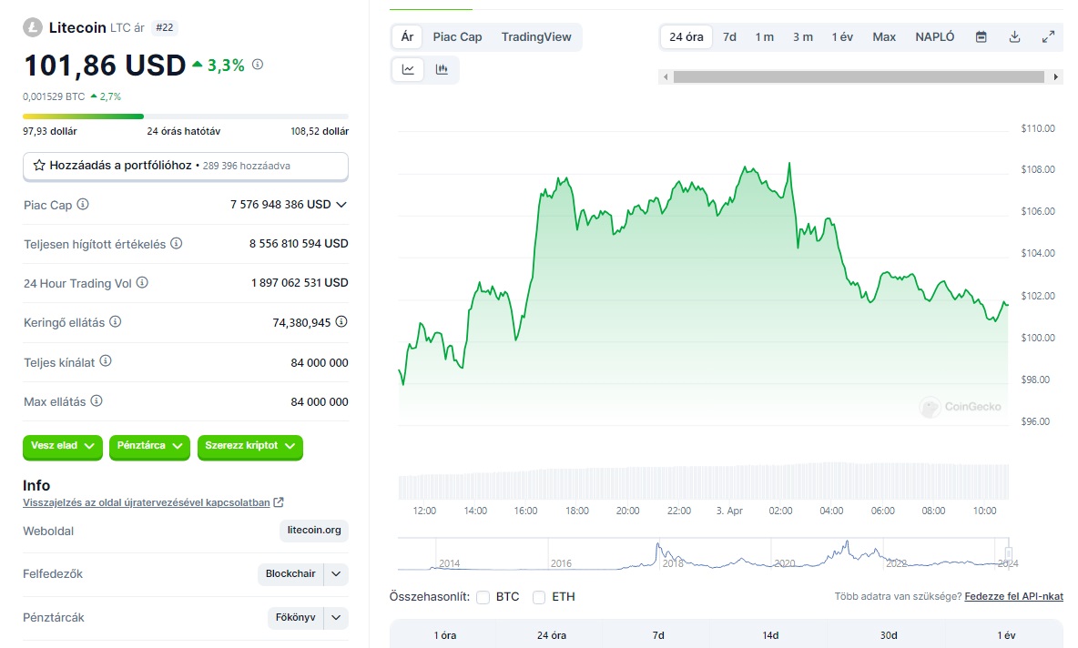1078x648 pixels.
Task: Tick the BTC comparison checkbox
Action: pos(483,597)
